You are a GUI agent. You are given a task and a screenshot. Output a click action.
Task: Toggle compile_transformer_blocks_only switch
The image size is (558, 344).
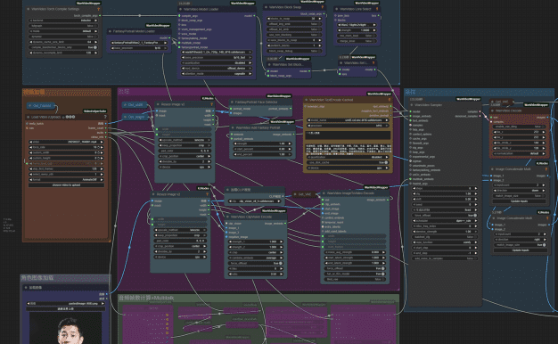point(64,47)
